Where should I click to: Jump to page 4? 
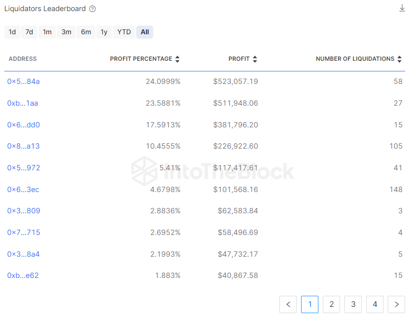click(375, 304)
